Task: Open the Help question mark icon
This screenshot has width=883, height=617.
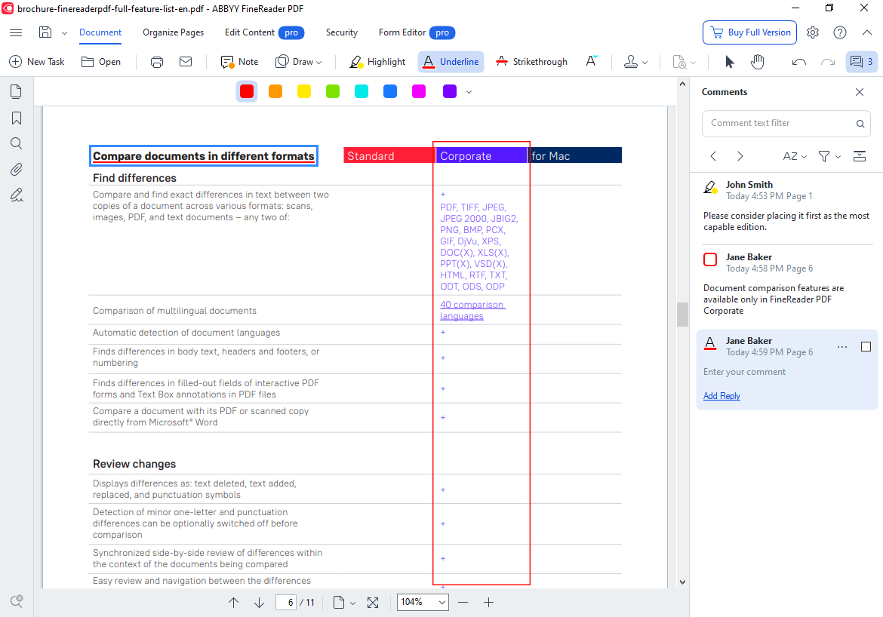Action: tap(840, 32)
